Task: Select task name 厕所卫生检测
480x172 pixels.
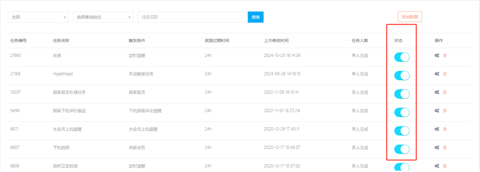Action: click(65, 166)
